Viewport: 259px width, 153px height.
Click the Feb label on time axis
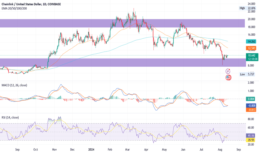pyautogui.click(x=110, y=150)
